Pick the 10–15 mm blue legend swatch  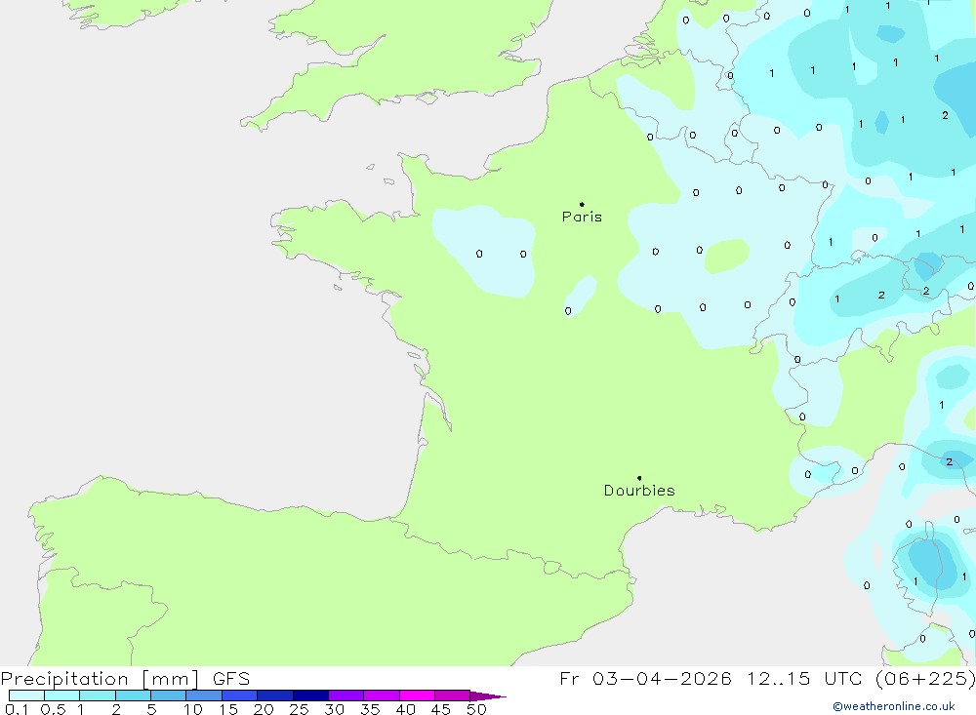[x=204, y=695]
